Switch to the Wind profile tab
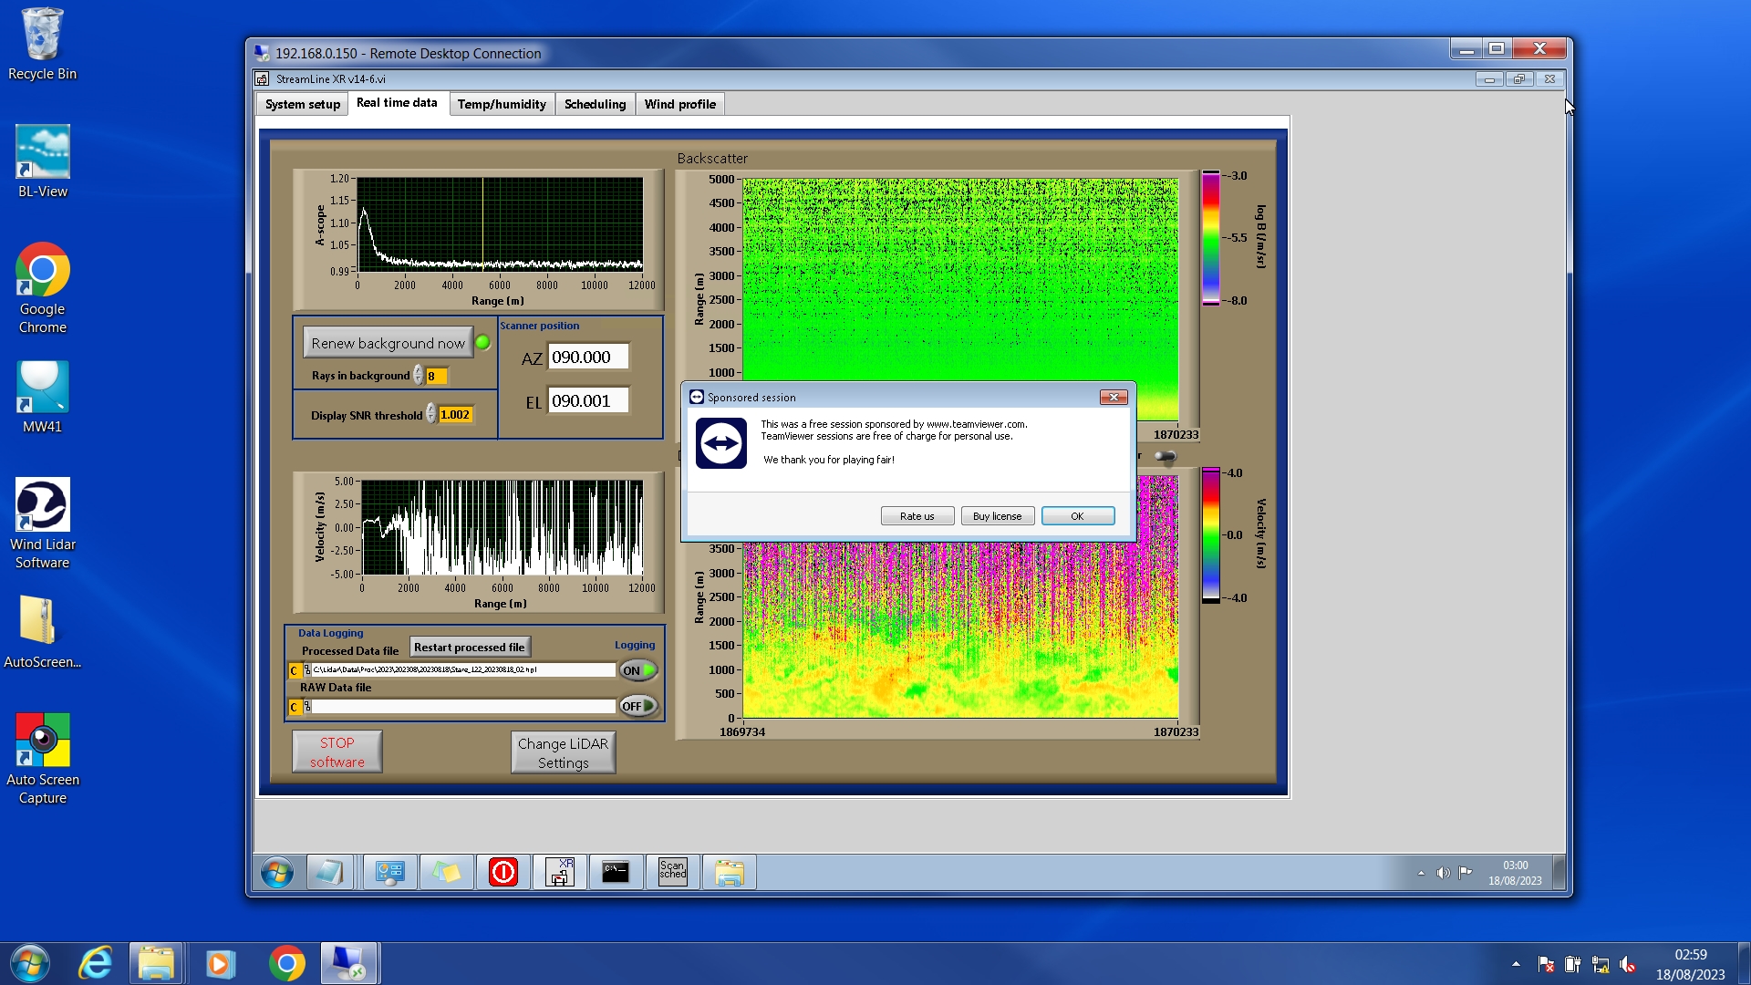 point(679,104)
